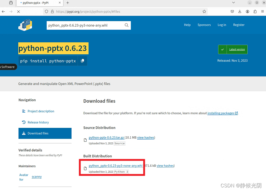Image resolution: width=266 pixels, height=191 pixels.
Task: Bookmark this page with star icon
Action: 204,11
